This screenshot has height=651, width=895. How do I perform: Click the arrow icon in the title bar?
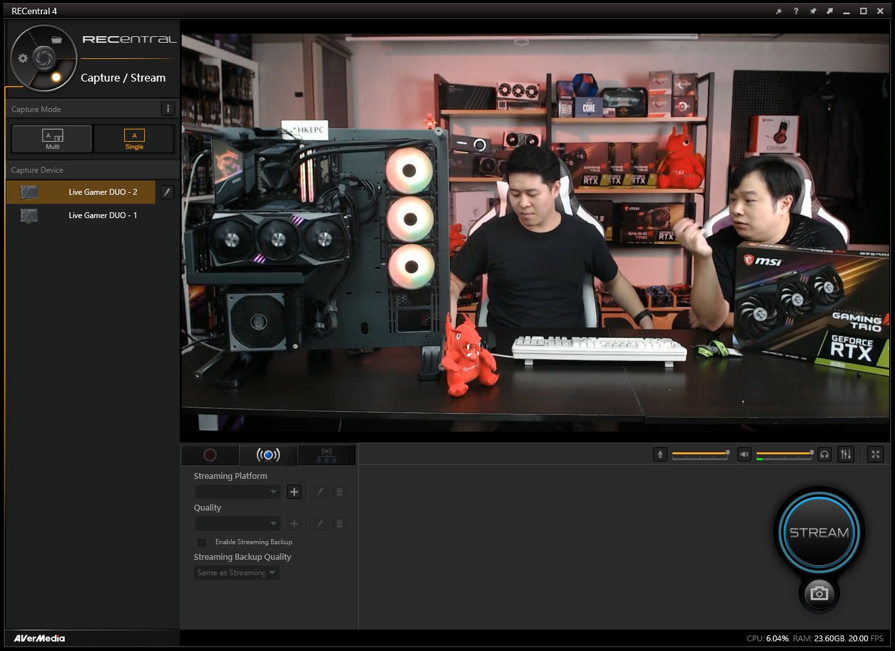830,11
